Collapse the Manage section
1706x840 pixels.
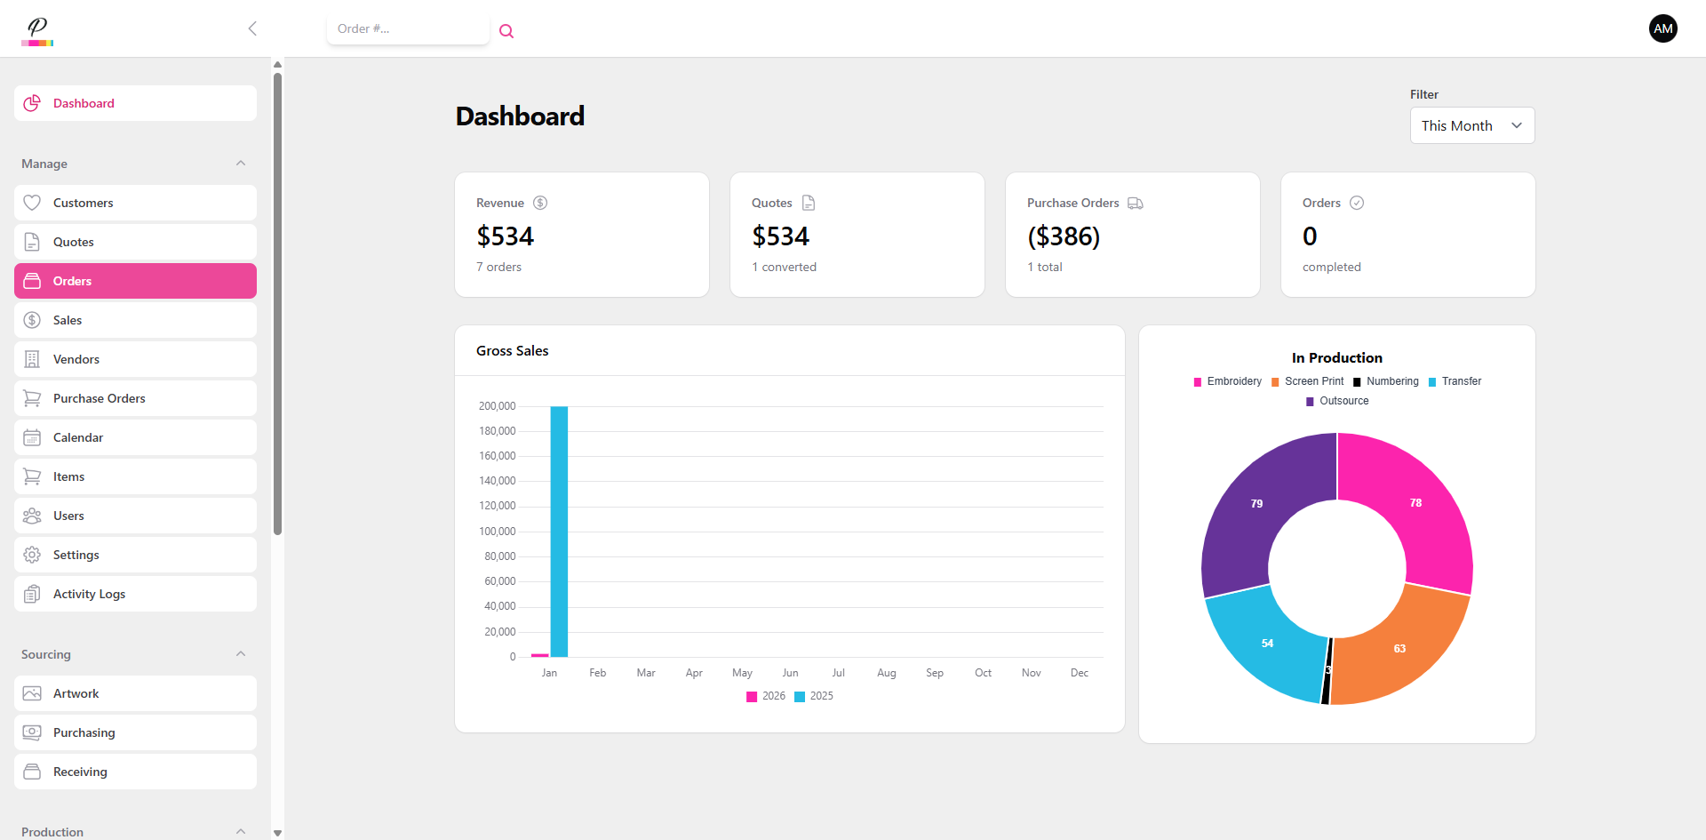point(241,164)
